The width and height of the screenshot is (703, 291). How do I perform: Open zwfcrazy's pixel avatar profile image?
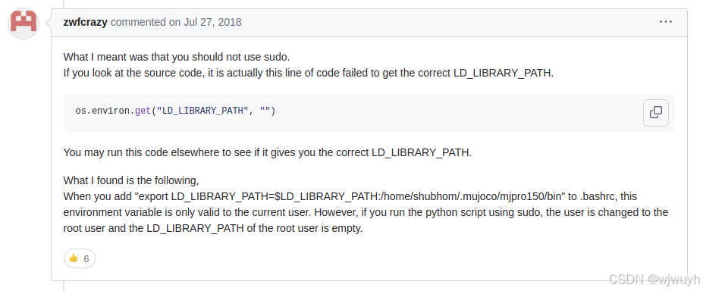pos(24,23)
